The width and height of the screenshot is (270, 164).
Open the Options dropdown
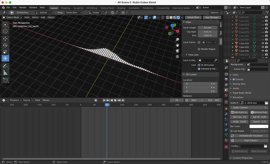click(x=216, y=13)
